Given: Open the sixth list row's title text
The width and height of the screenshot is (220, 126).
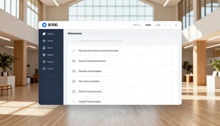Looking at the screenshot, I should pos(90,91).
